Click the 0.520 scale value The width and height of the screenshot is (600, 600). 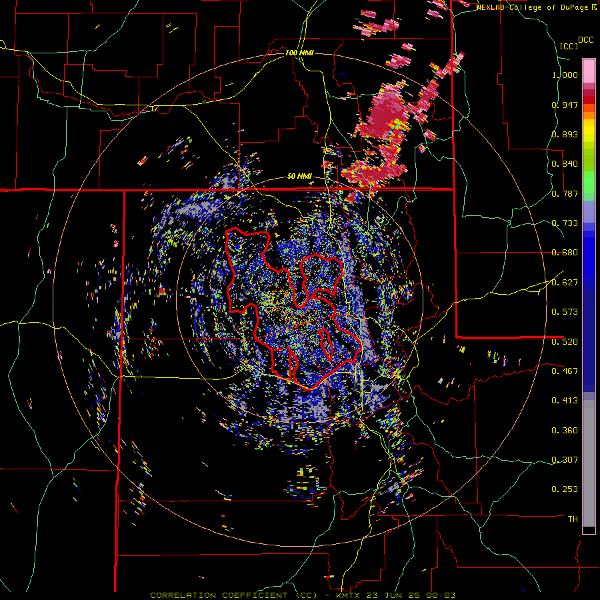point(565,342)
